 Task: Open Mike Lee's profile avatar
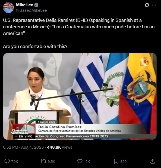pyautogui.click(x=8, y=8)
